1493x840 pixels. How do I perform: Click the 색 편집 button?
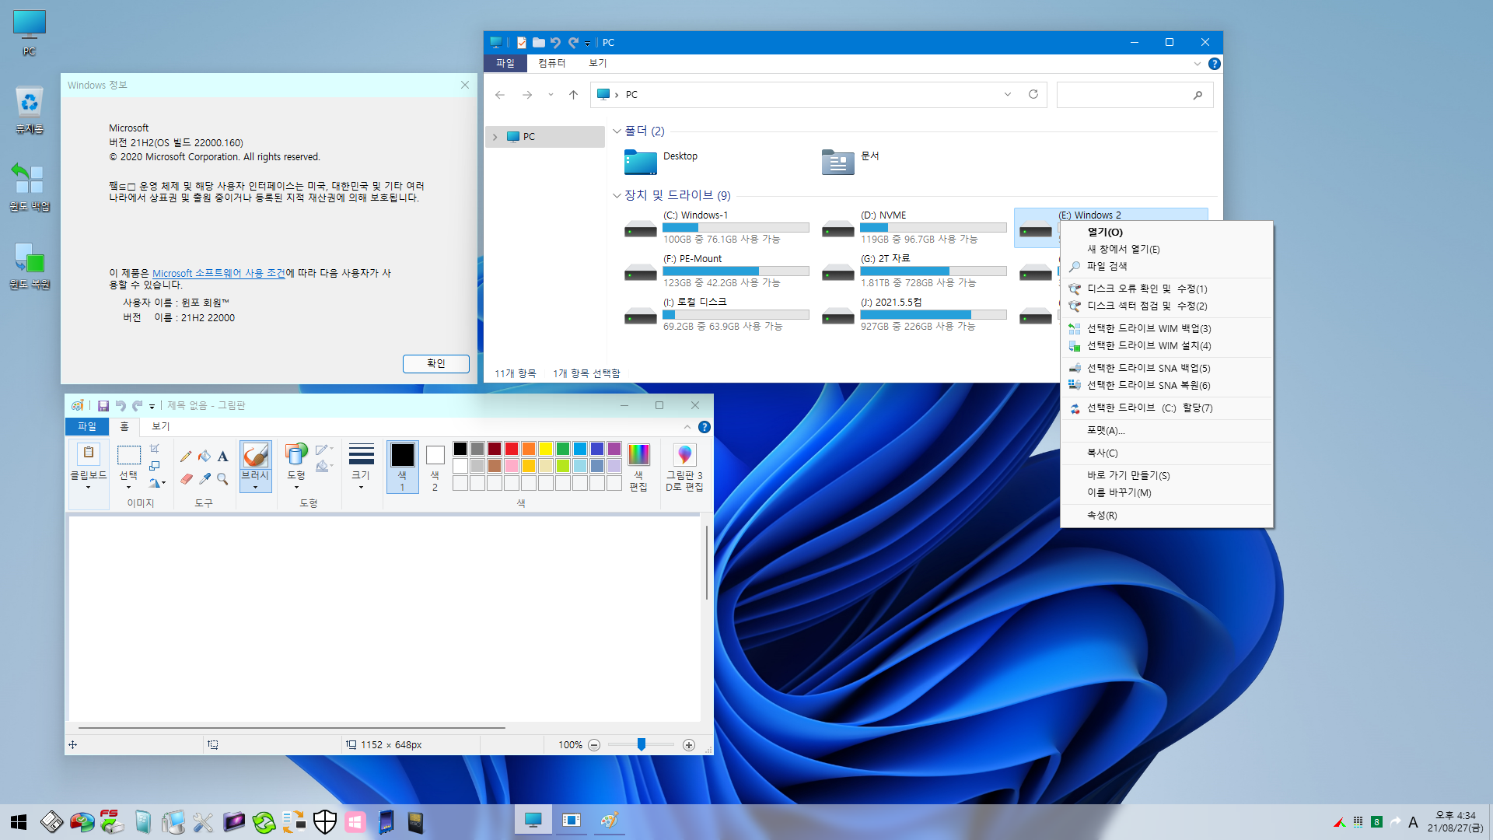(638, 467)
